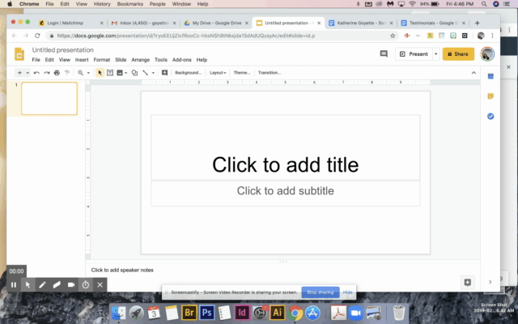Toggle the Screencastify timer icon

[x=86, y=284]
